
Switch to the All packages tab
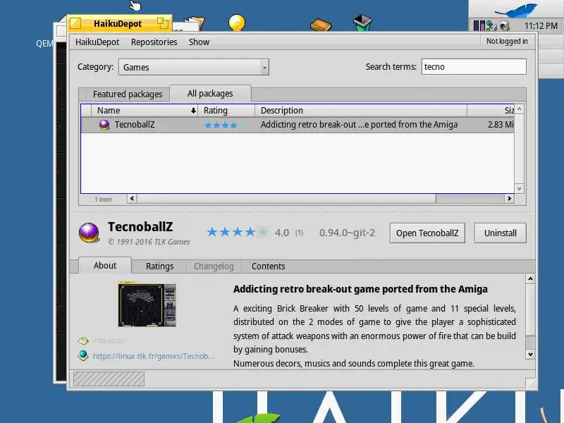pos(210,94)
